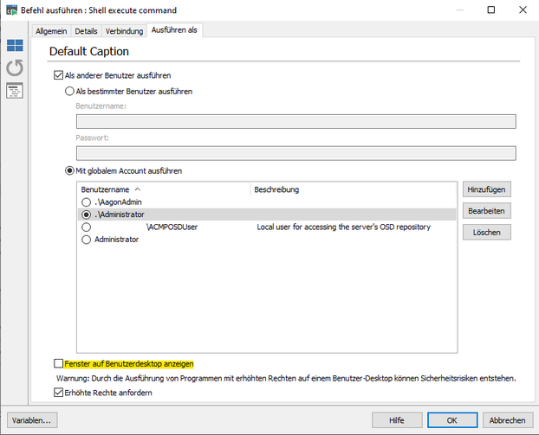
Task: Switch to the Allgemein tab
Action: [51, 30]
